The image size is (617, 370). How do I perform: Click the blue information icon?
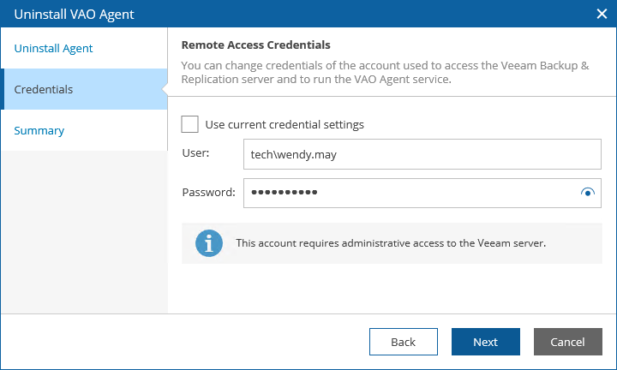coord(209,242)
